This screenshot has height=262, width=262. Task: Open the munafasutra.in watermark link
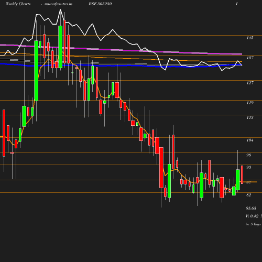coord(58,4)
